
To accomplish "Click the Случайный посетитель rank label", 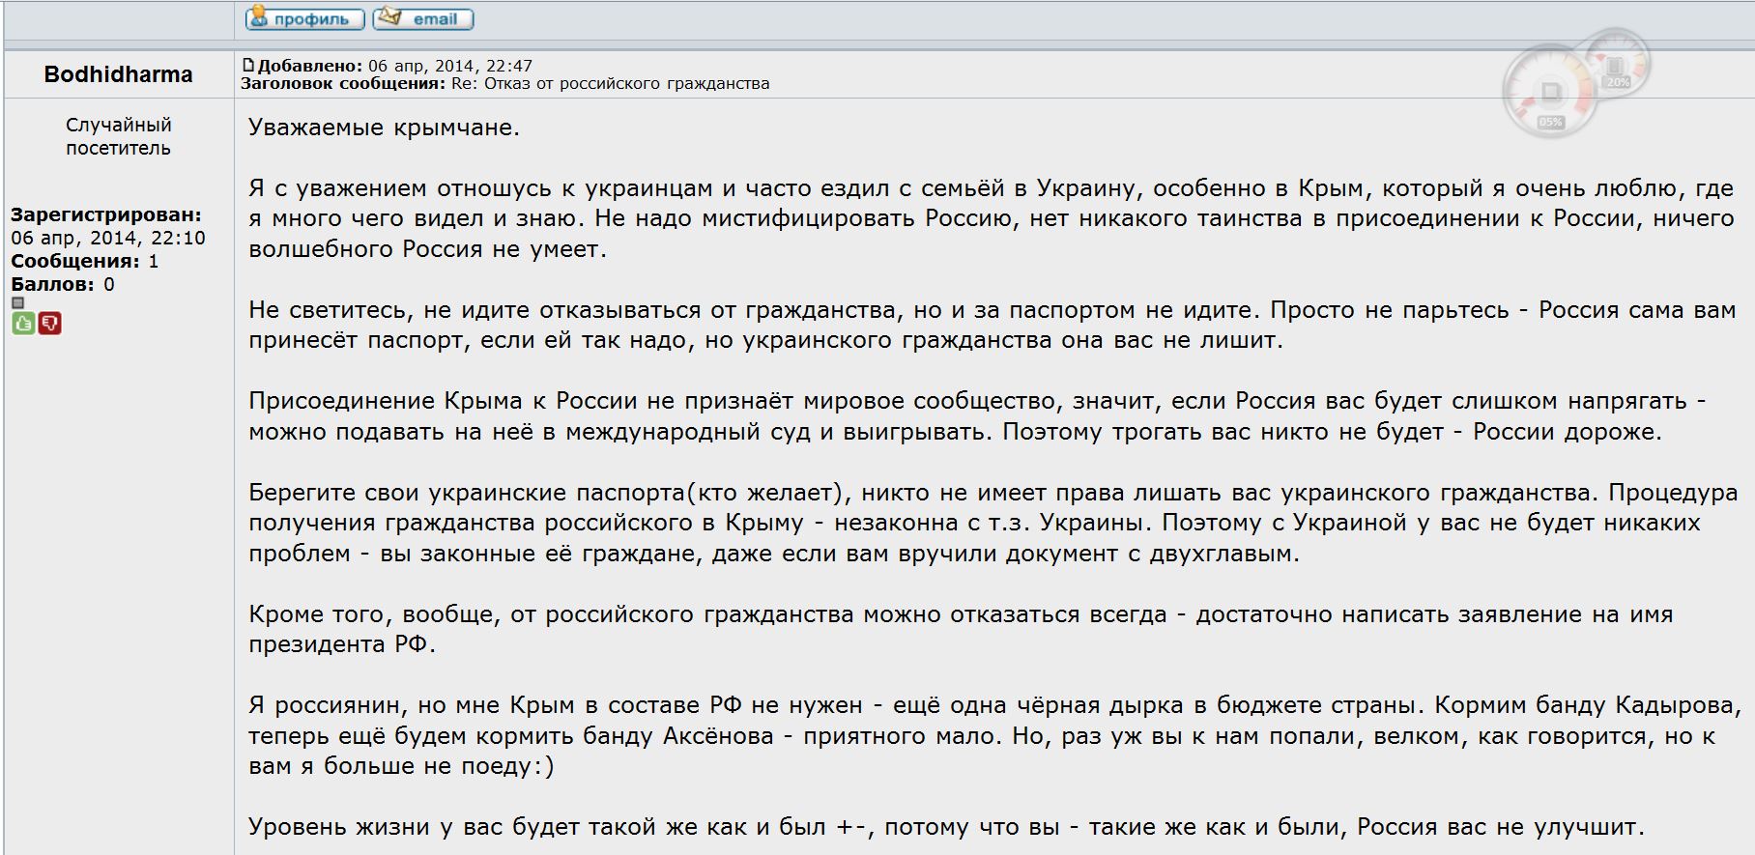I will coord(118,136).
